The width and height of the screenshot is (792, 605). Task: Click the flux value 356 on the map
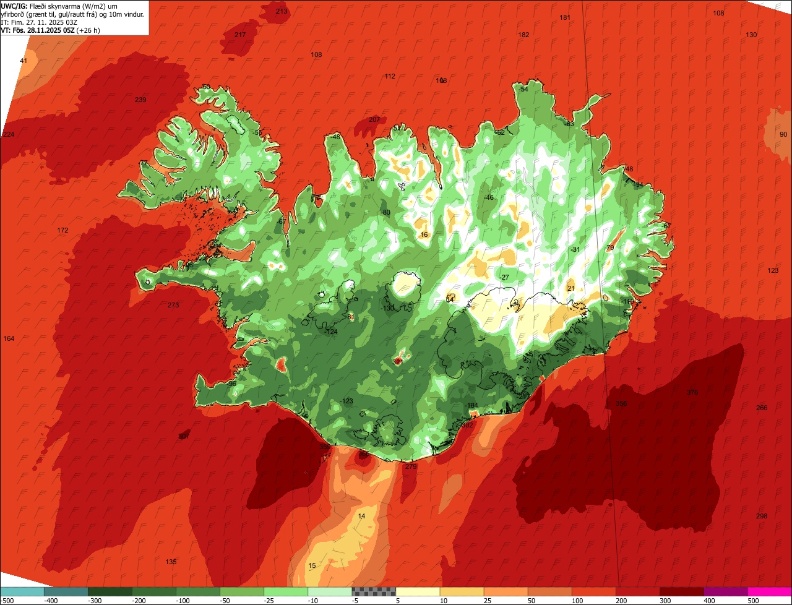click(x=621, y=404)
